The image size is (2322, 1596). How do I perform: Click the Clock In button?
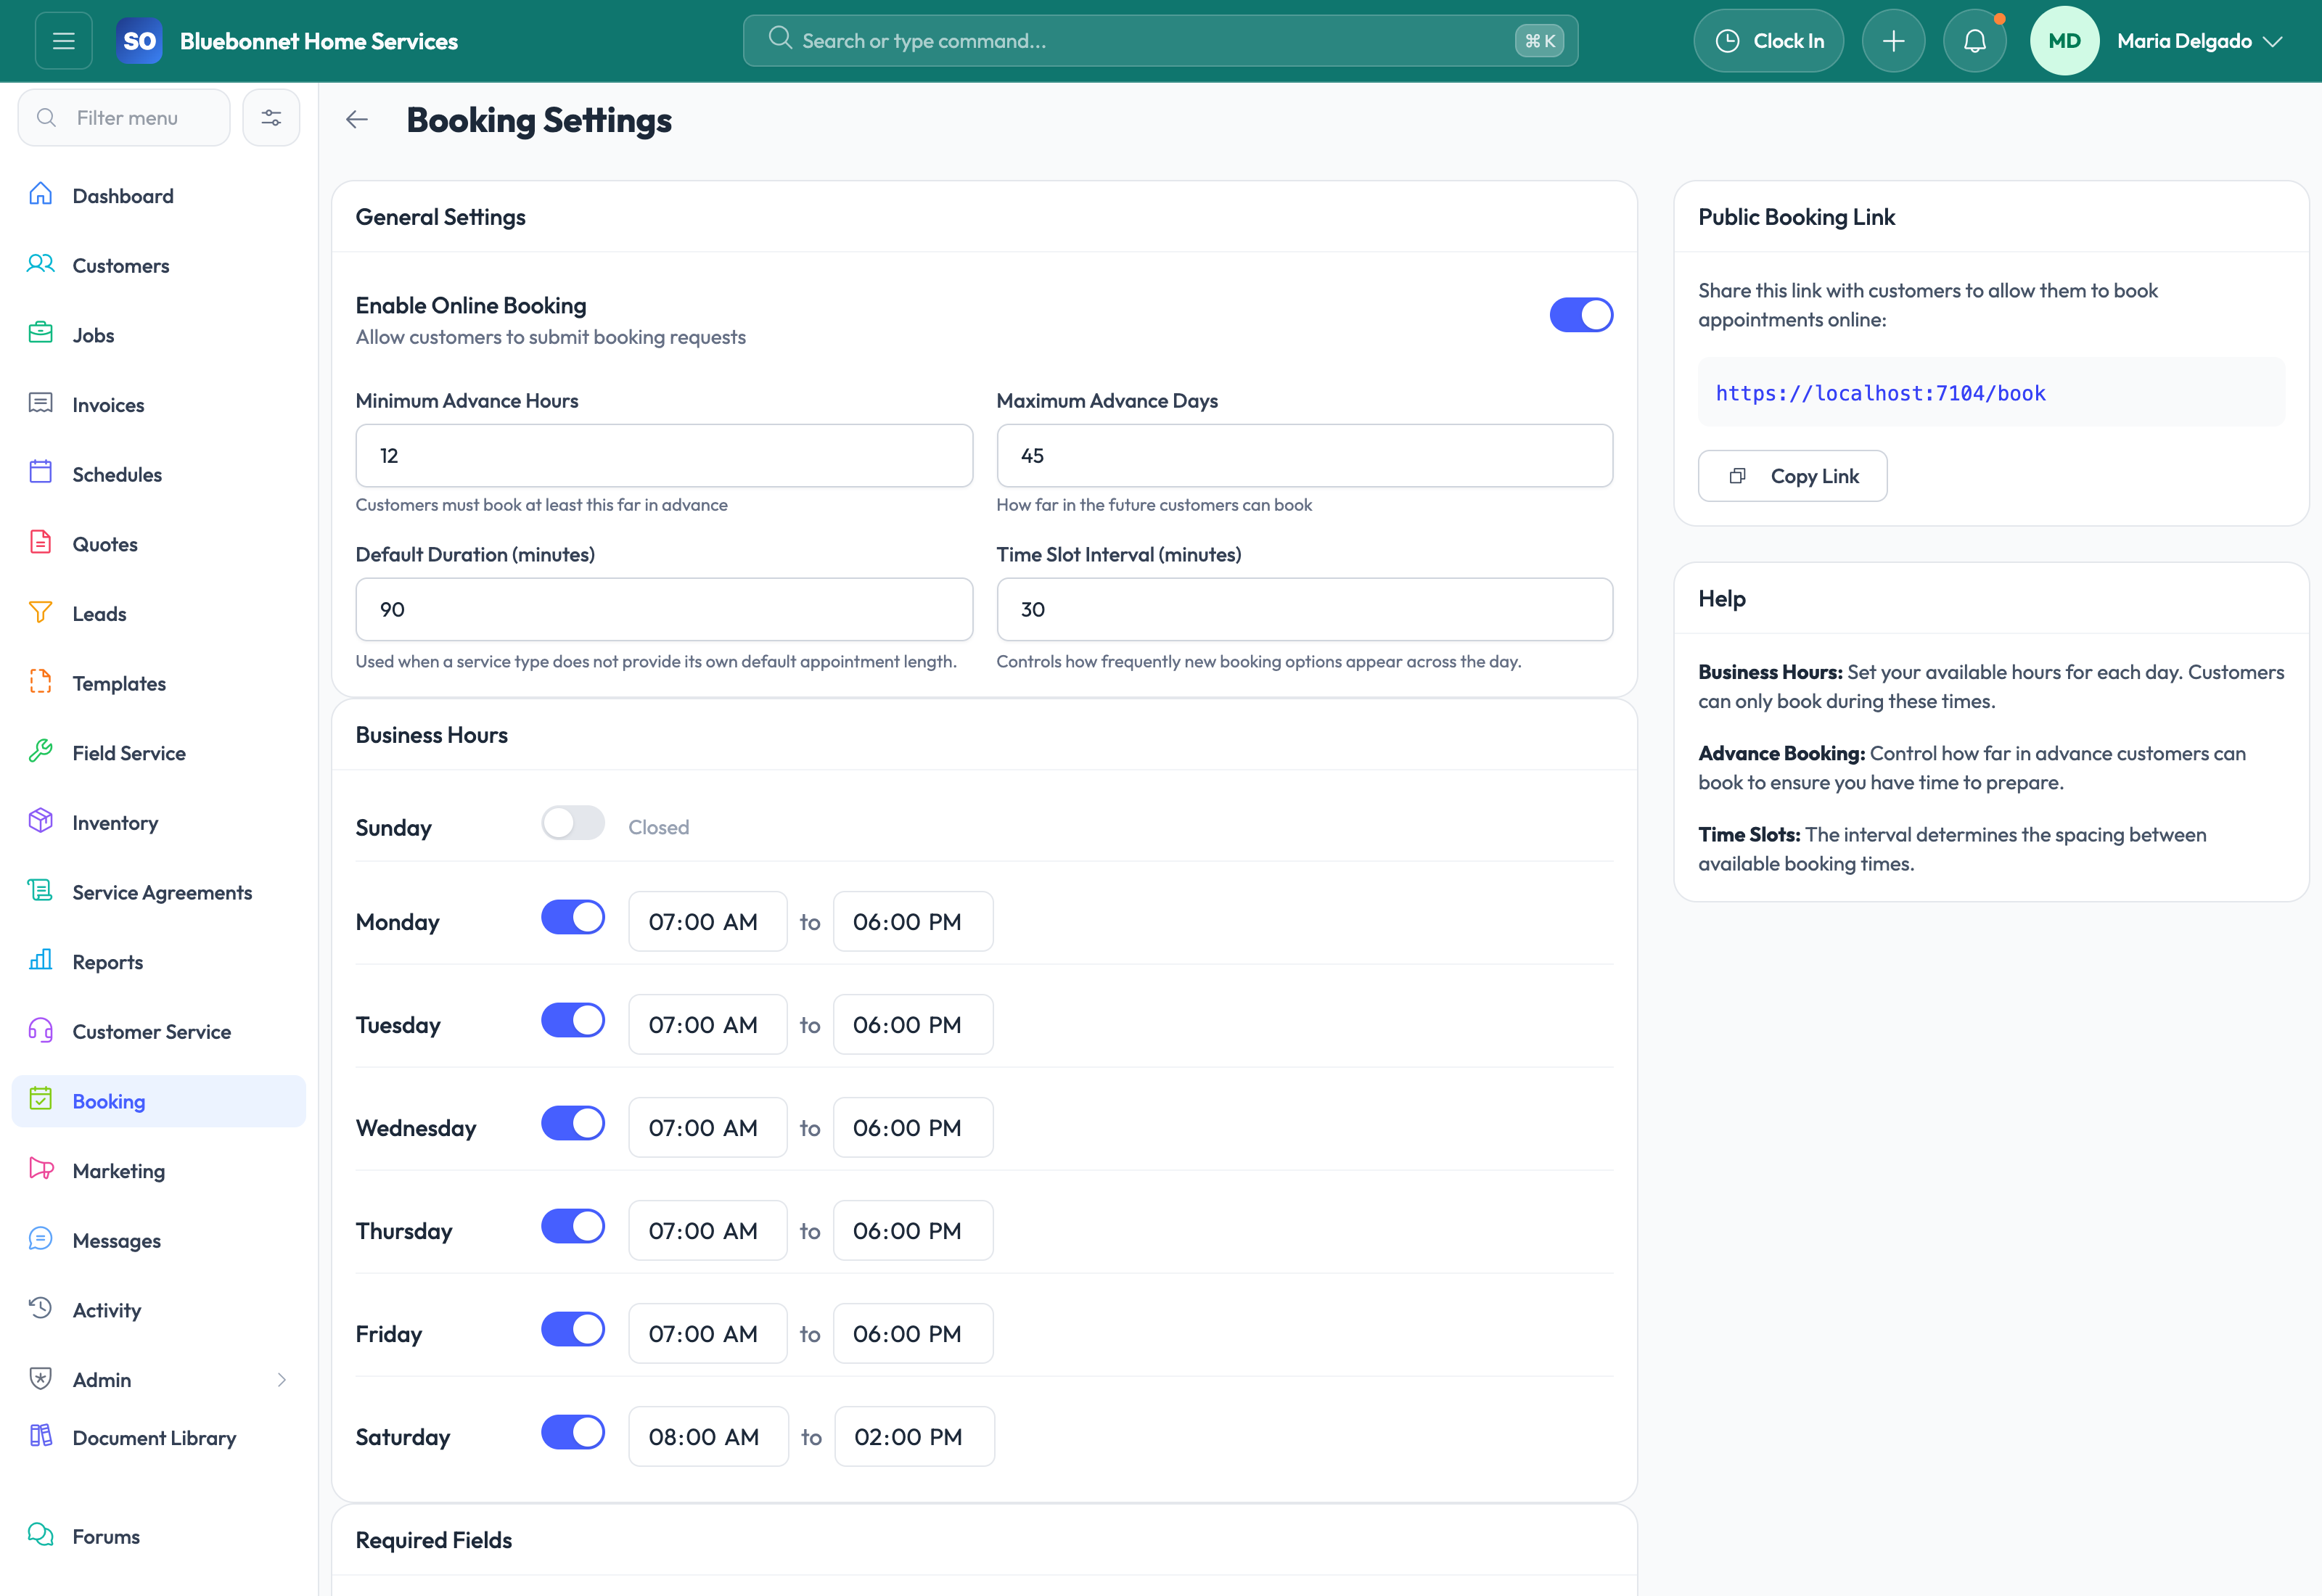[1768, 41]
